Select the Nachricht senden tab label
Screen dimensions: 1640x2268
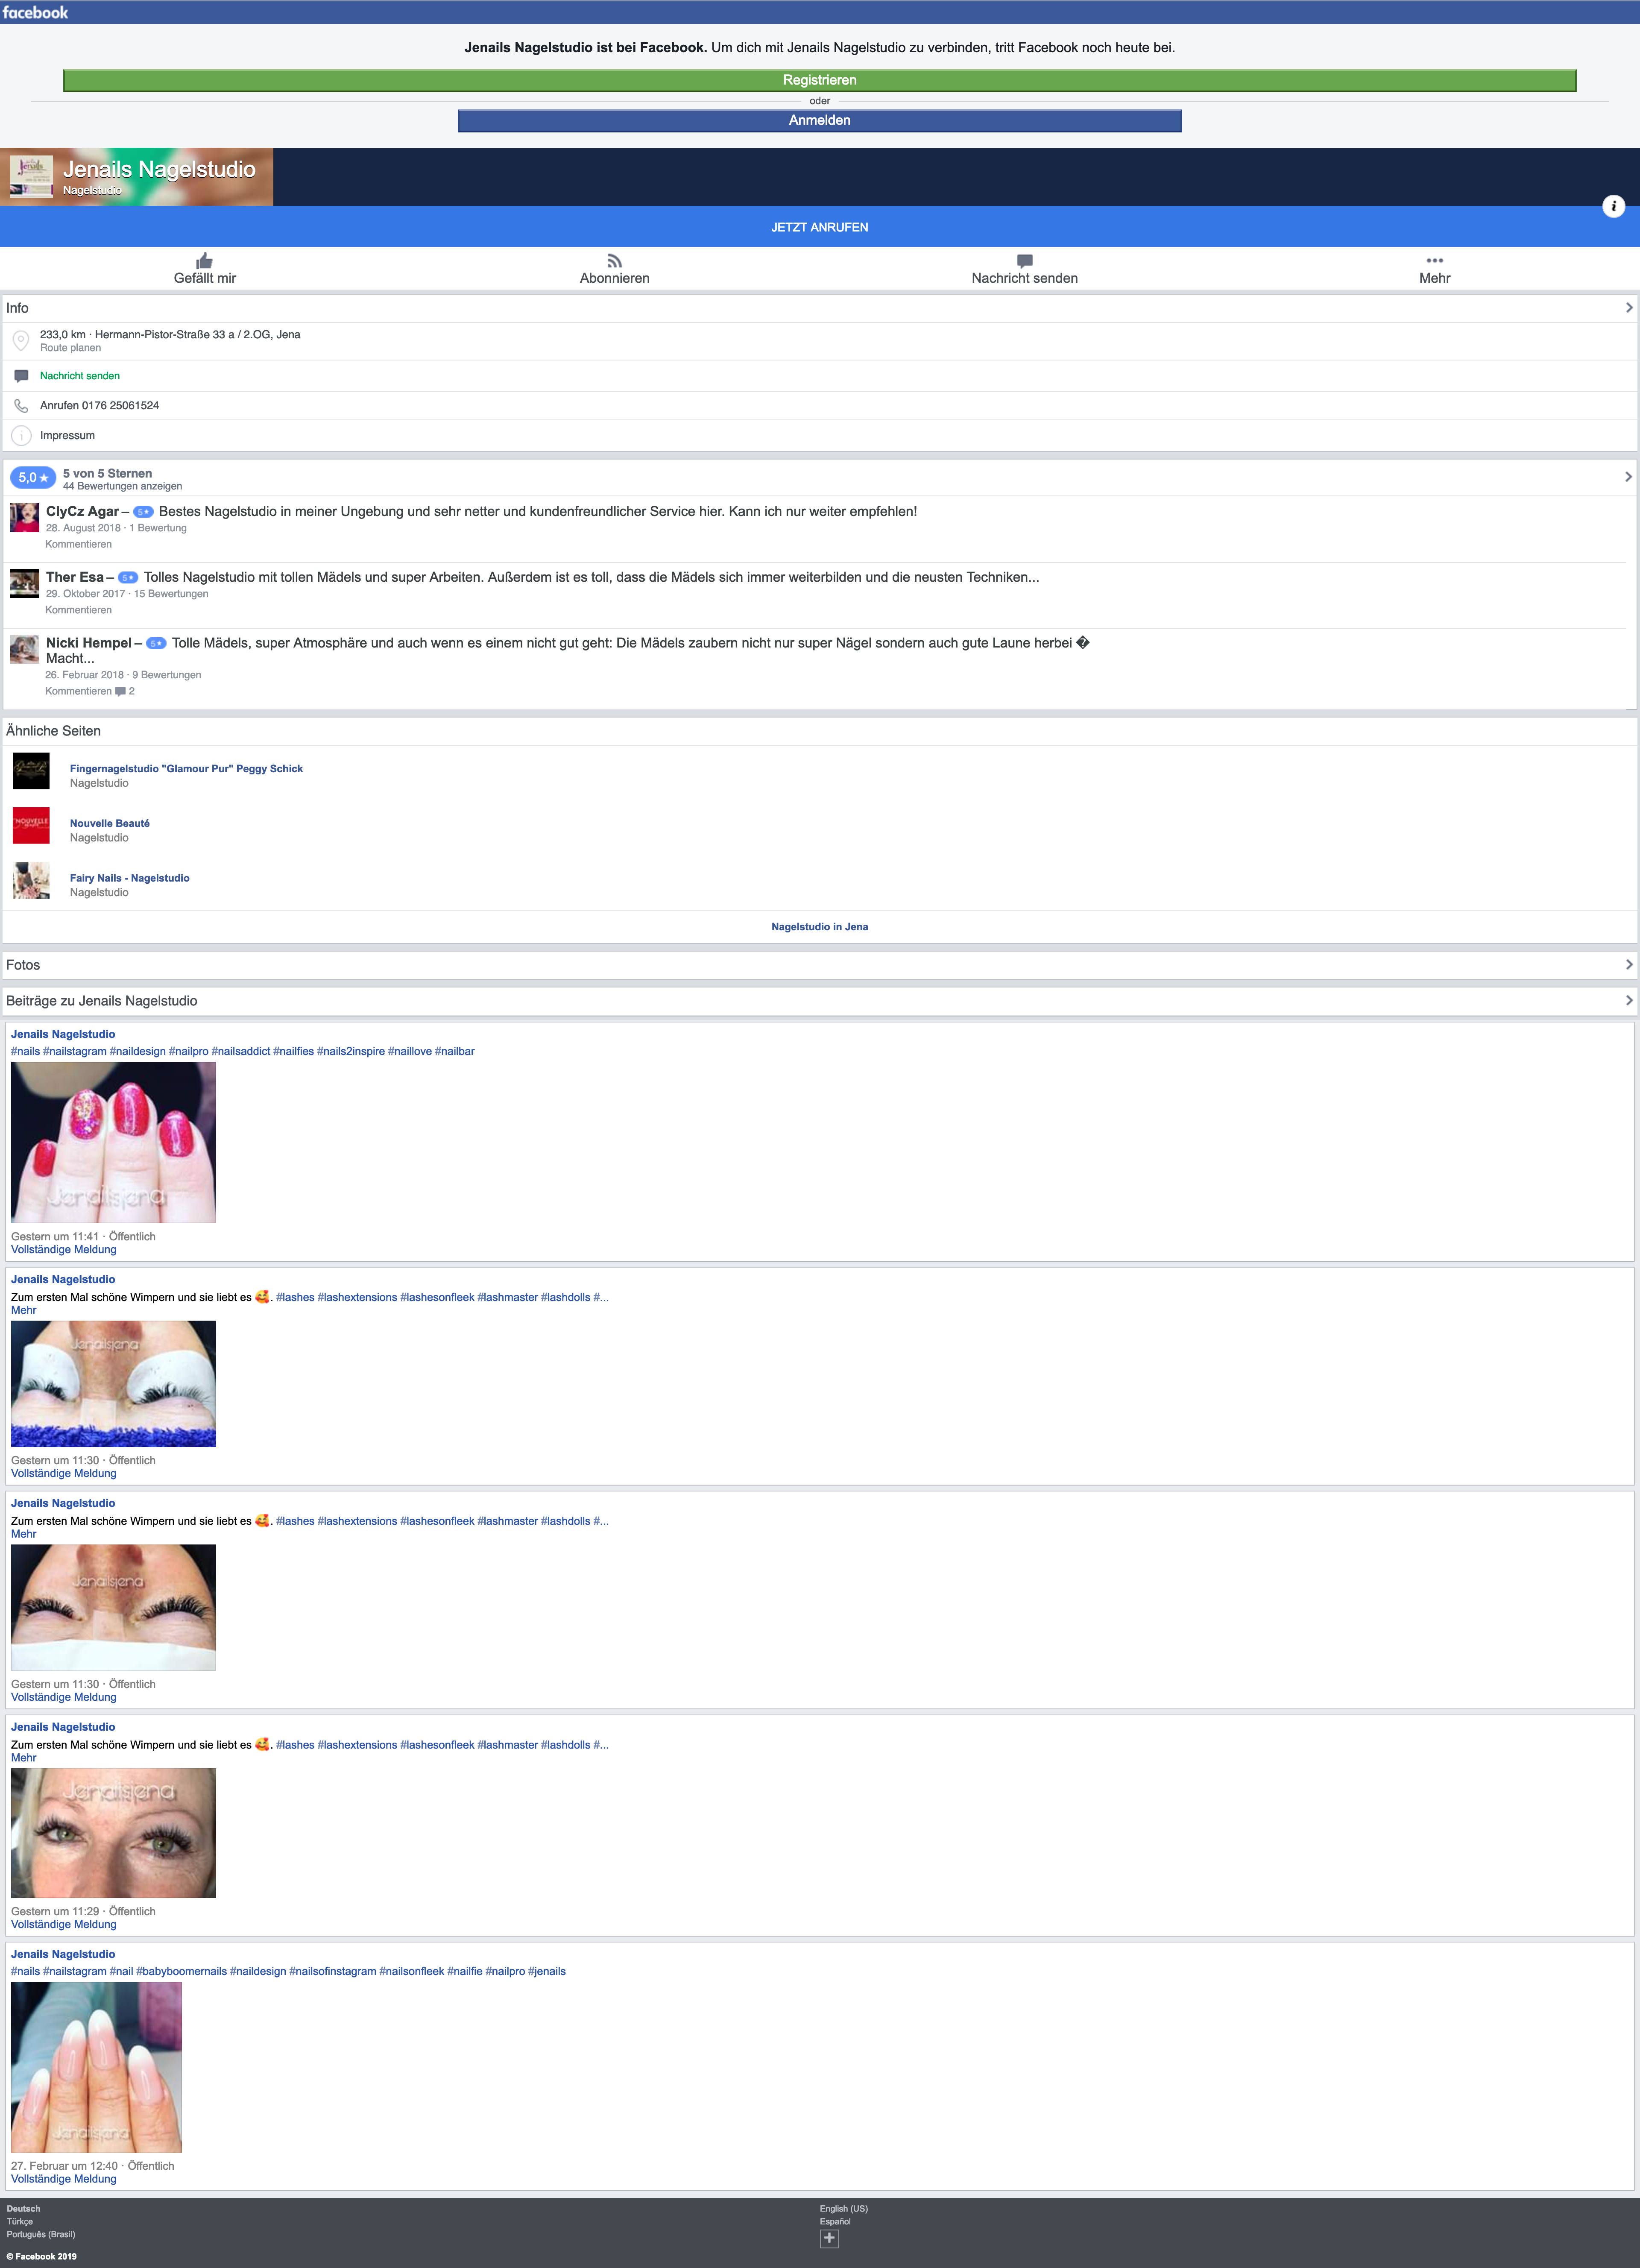(1024, 278)
